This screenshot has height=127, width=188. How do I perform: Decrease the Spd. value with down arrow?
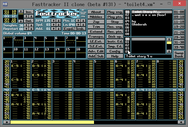pyautogui.click(x=59, y=25)
